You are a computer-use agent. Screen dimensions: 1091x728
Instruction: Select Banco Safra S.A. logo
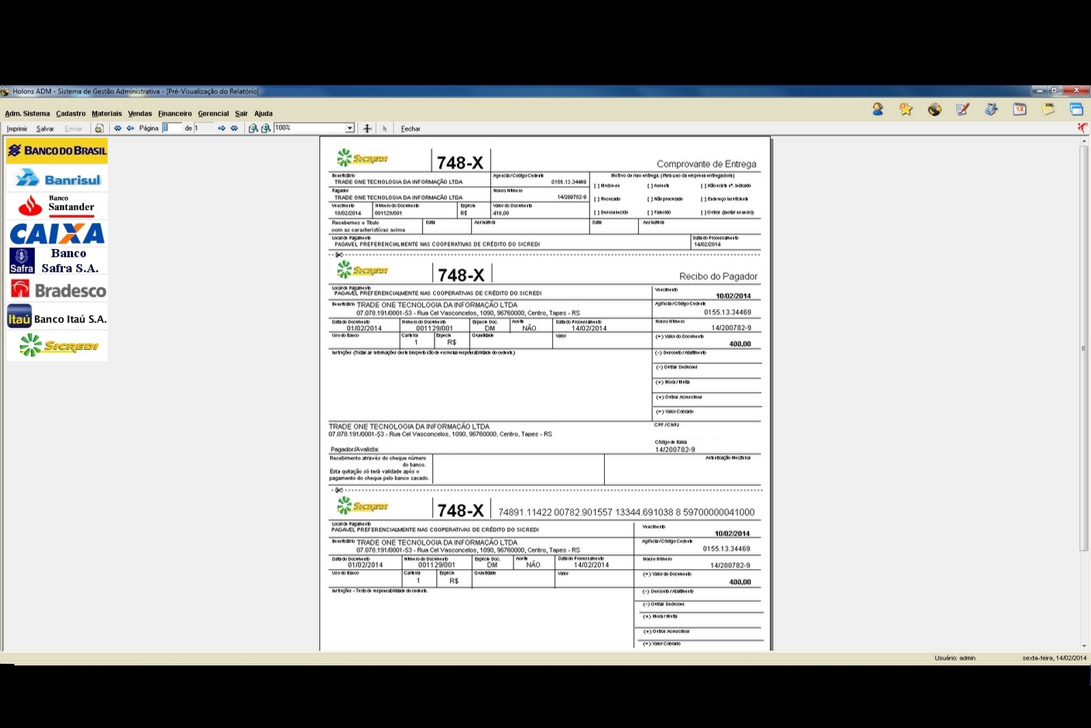tap(57, 261)
